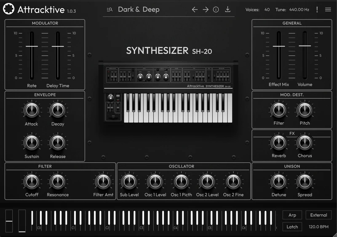
Task: Enable External tempo sync
Action: click(x=318, y=215)
